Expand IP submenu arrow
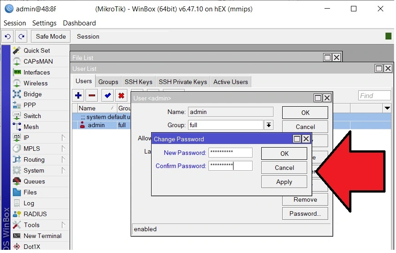The height and width of the screenshot is (253, 396). tap(63, 138)
